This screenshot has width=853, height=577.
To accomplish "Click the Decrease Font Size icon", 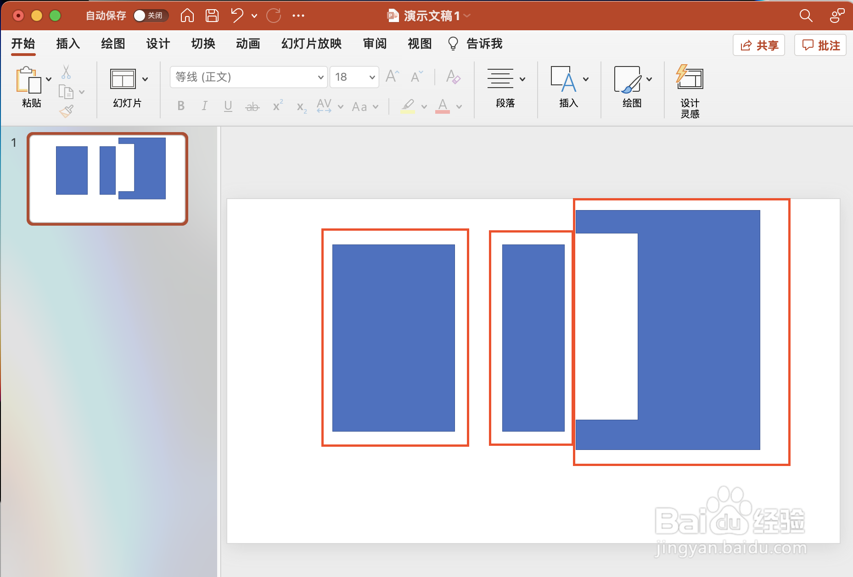I will tap(417, 76).
